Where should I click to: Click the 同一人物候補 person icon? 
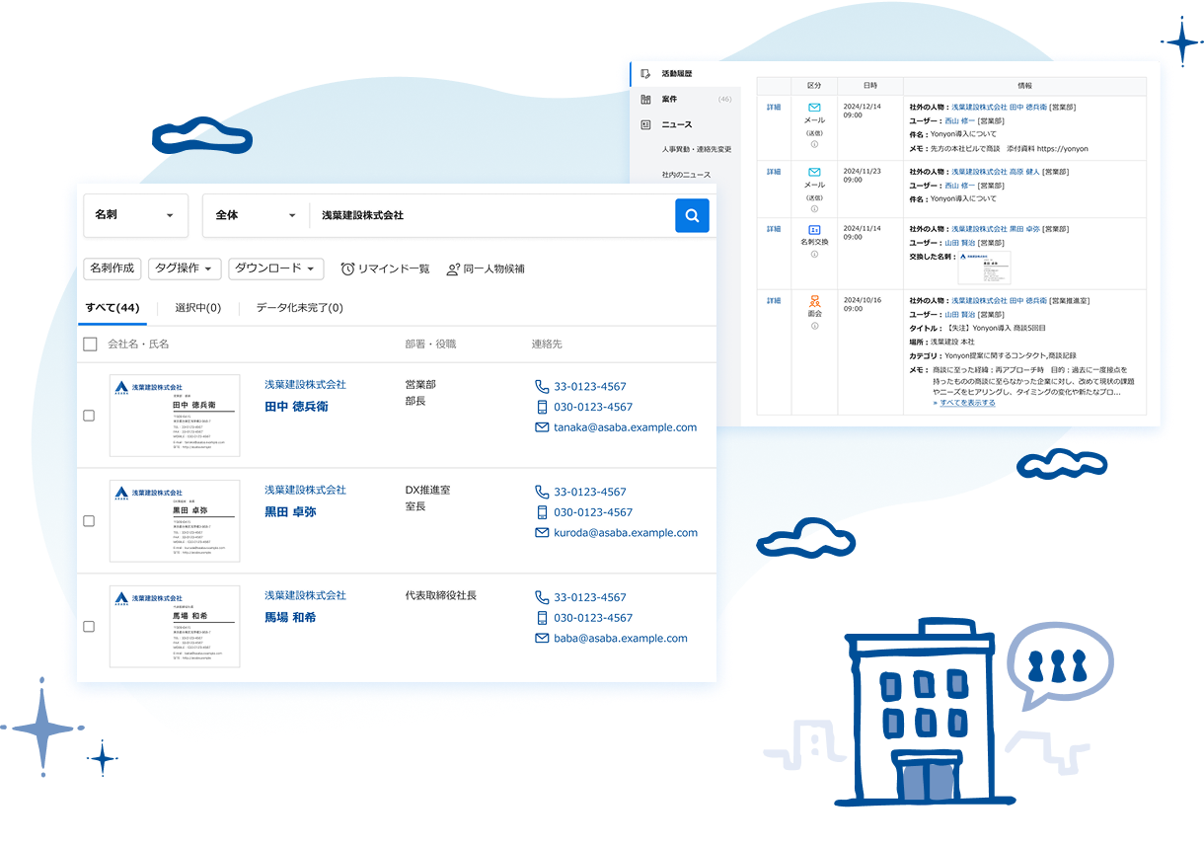click(x=453, y=269)
